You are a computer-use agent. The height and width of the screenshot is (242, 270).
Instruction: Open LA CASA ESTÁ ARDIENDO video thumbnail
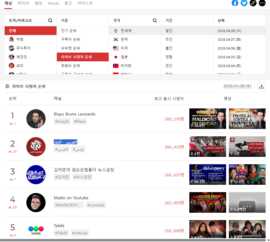(208, 203)
